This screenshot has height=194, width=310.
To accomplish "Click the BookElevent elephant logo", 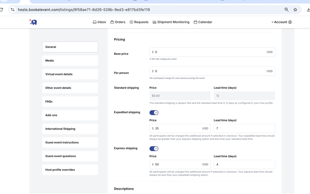I will pyautogui.click(x=33, y=22).
